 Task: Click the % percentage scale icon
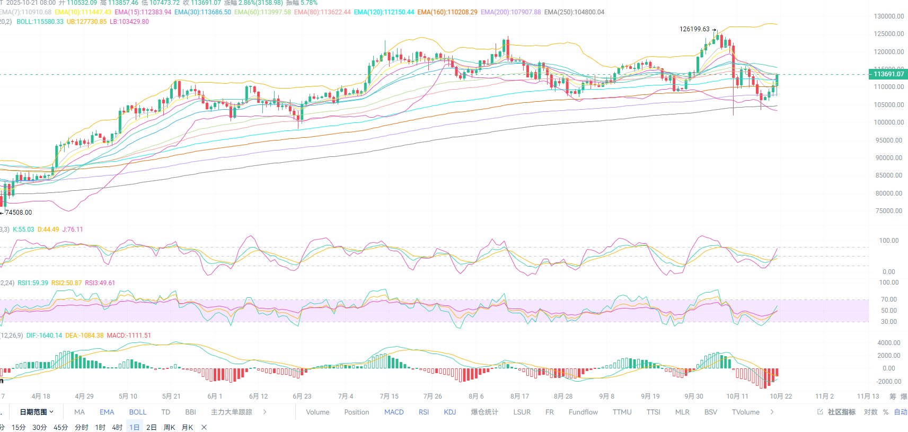click(x=886, y=412)
